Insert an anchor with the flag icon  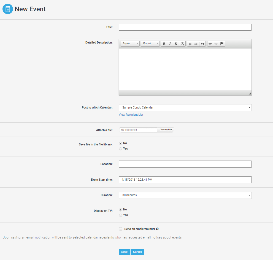pyautogui.click(x=222, y=44)
